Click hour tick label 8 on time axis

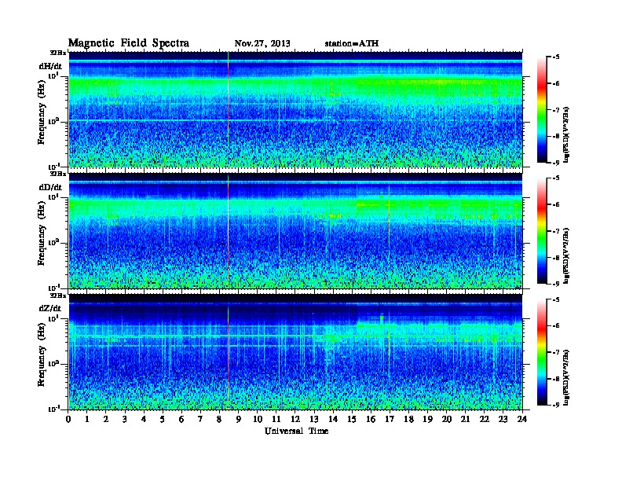[220, 419]
